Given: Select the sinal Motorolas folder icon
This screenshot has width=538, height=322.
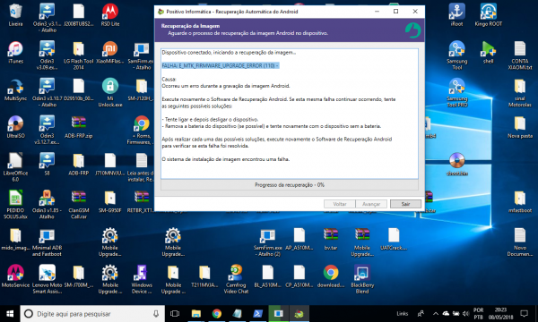Looking at the screenshot, I should (x=520, y=93).
